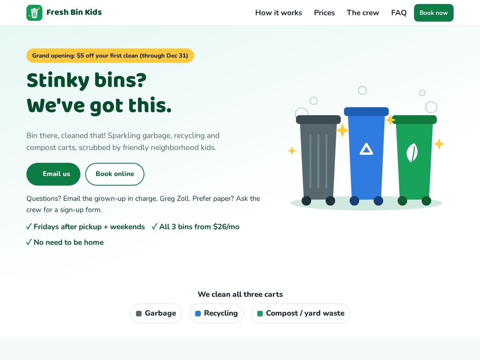The width and height of the screenshot is (480, 360).
Task: Click the "We've got this." headline line
Action: pos(99,106)
